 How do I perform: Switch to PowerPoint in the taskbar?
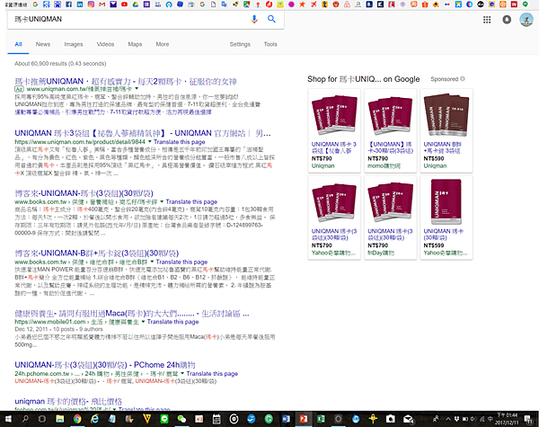[x=304, y=419]
